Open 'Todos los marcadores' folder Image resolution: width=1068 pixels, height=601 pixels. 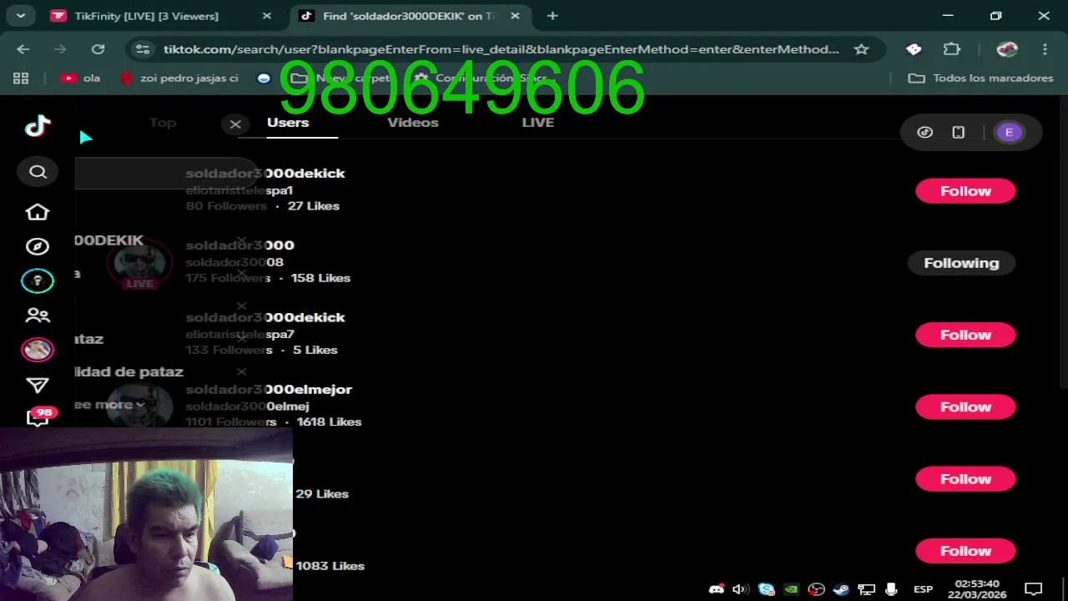tap(981, 78)
